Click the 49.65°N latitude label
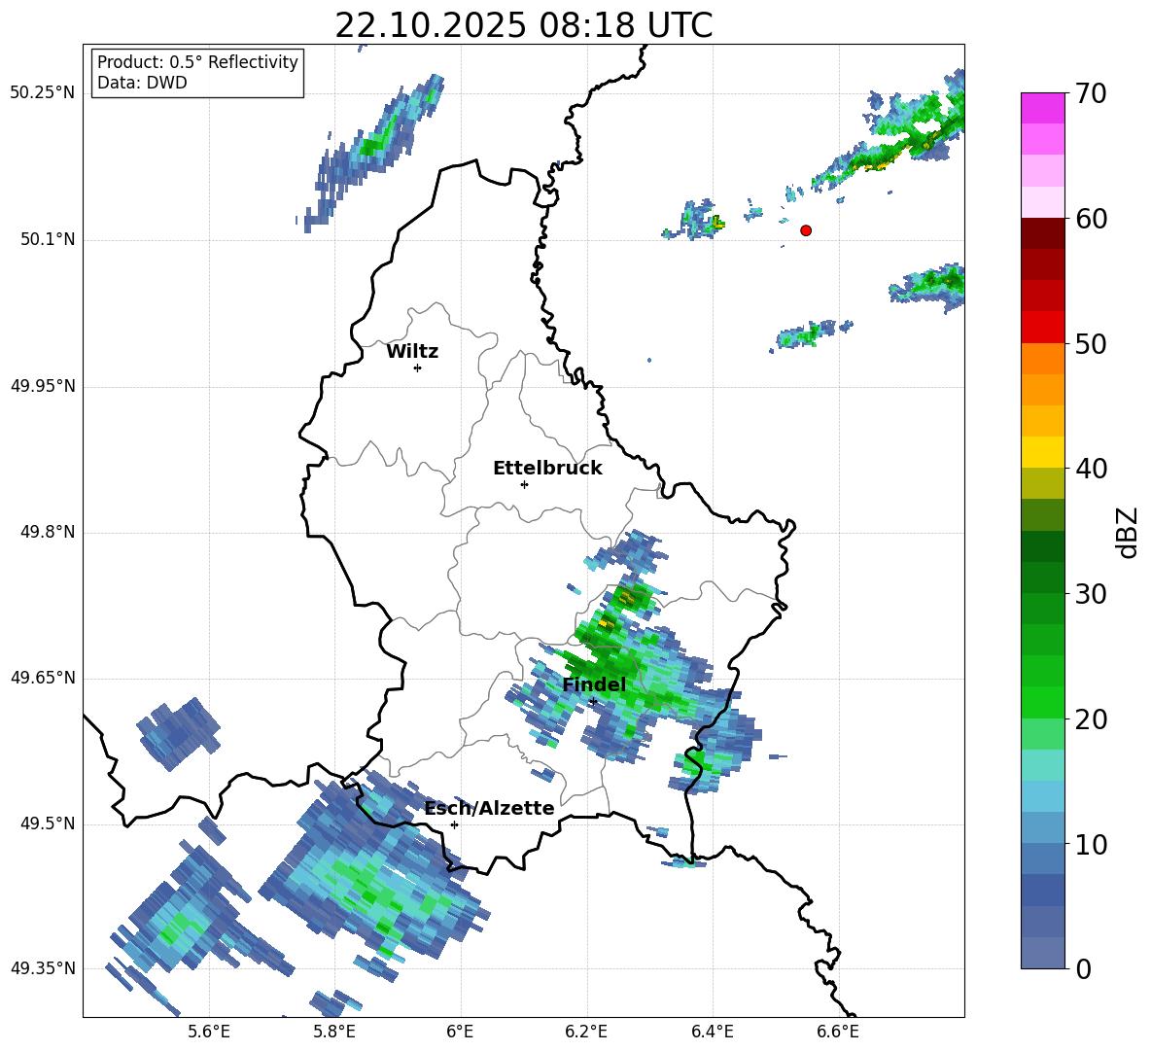 click(43, 678)
